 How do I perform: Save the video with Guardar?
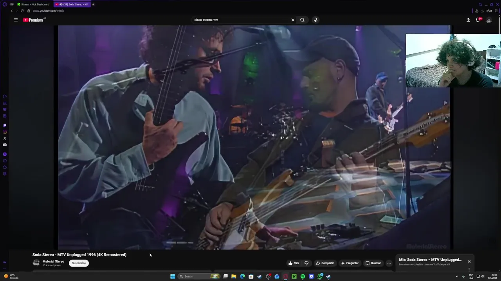pyautogui.click(x=373, y=263)
